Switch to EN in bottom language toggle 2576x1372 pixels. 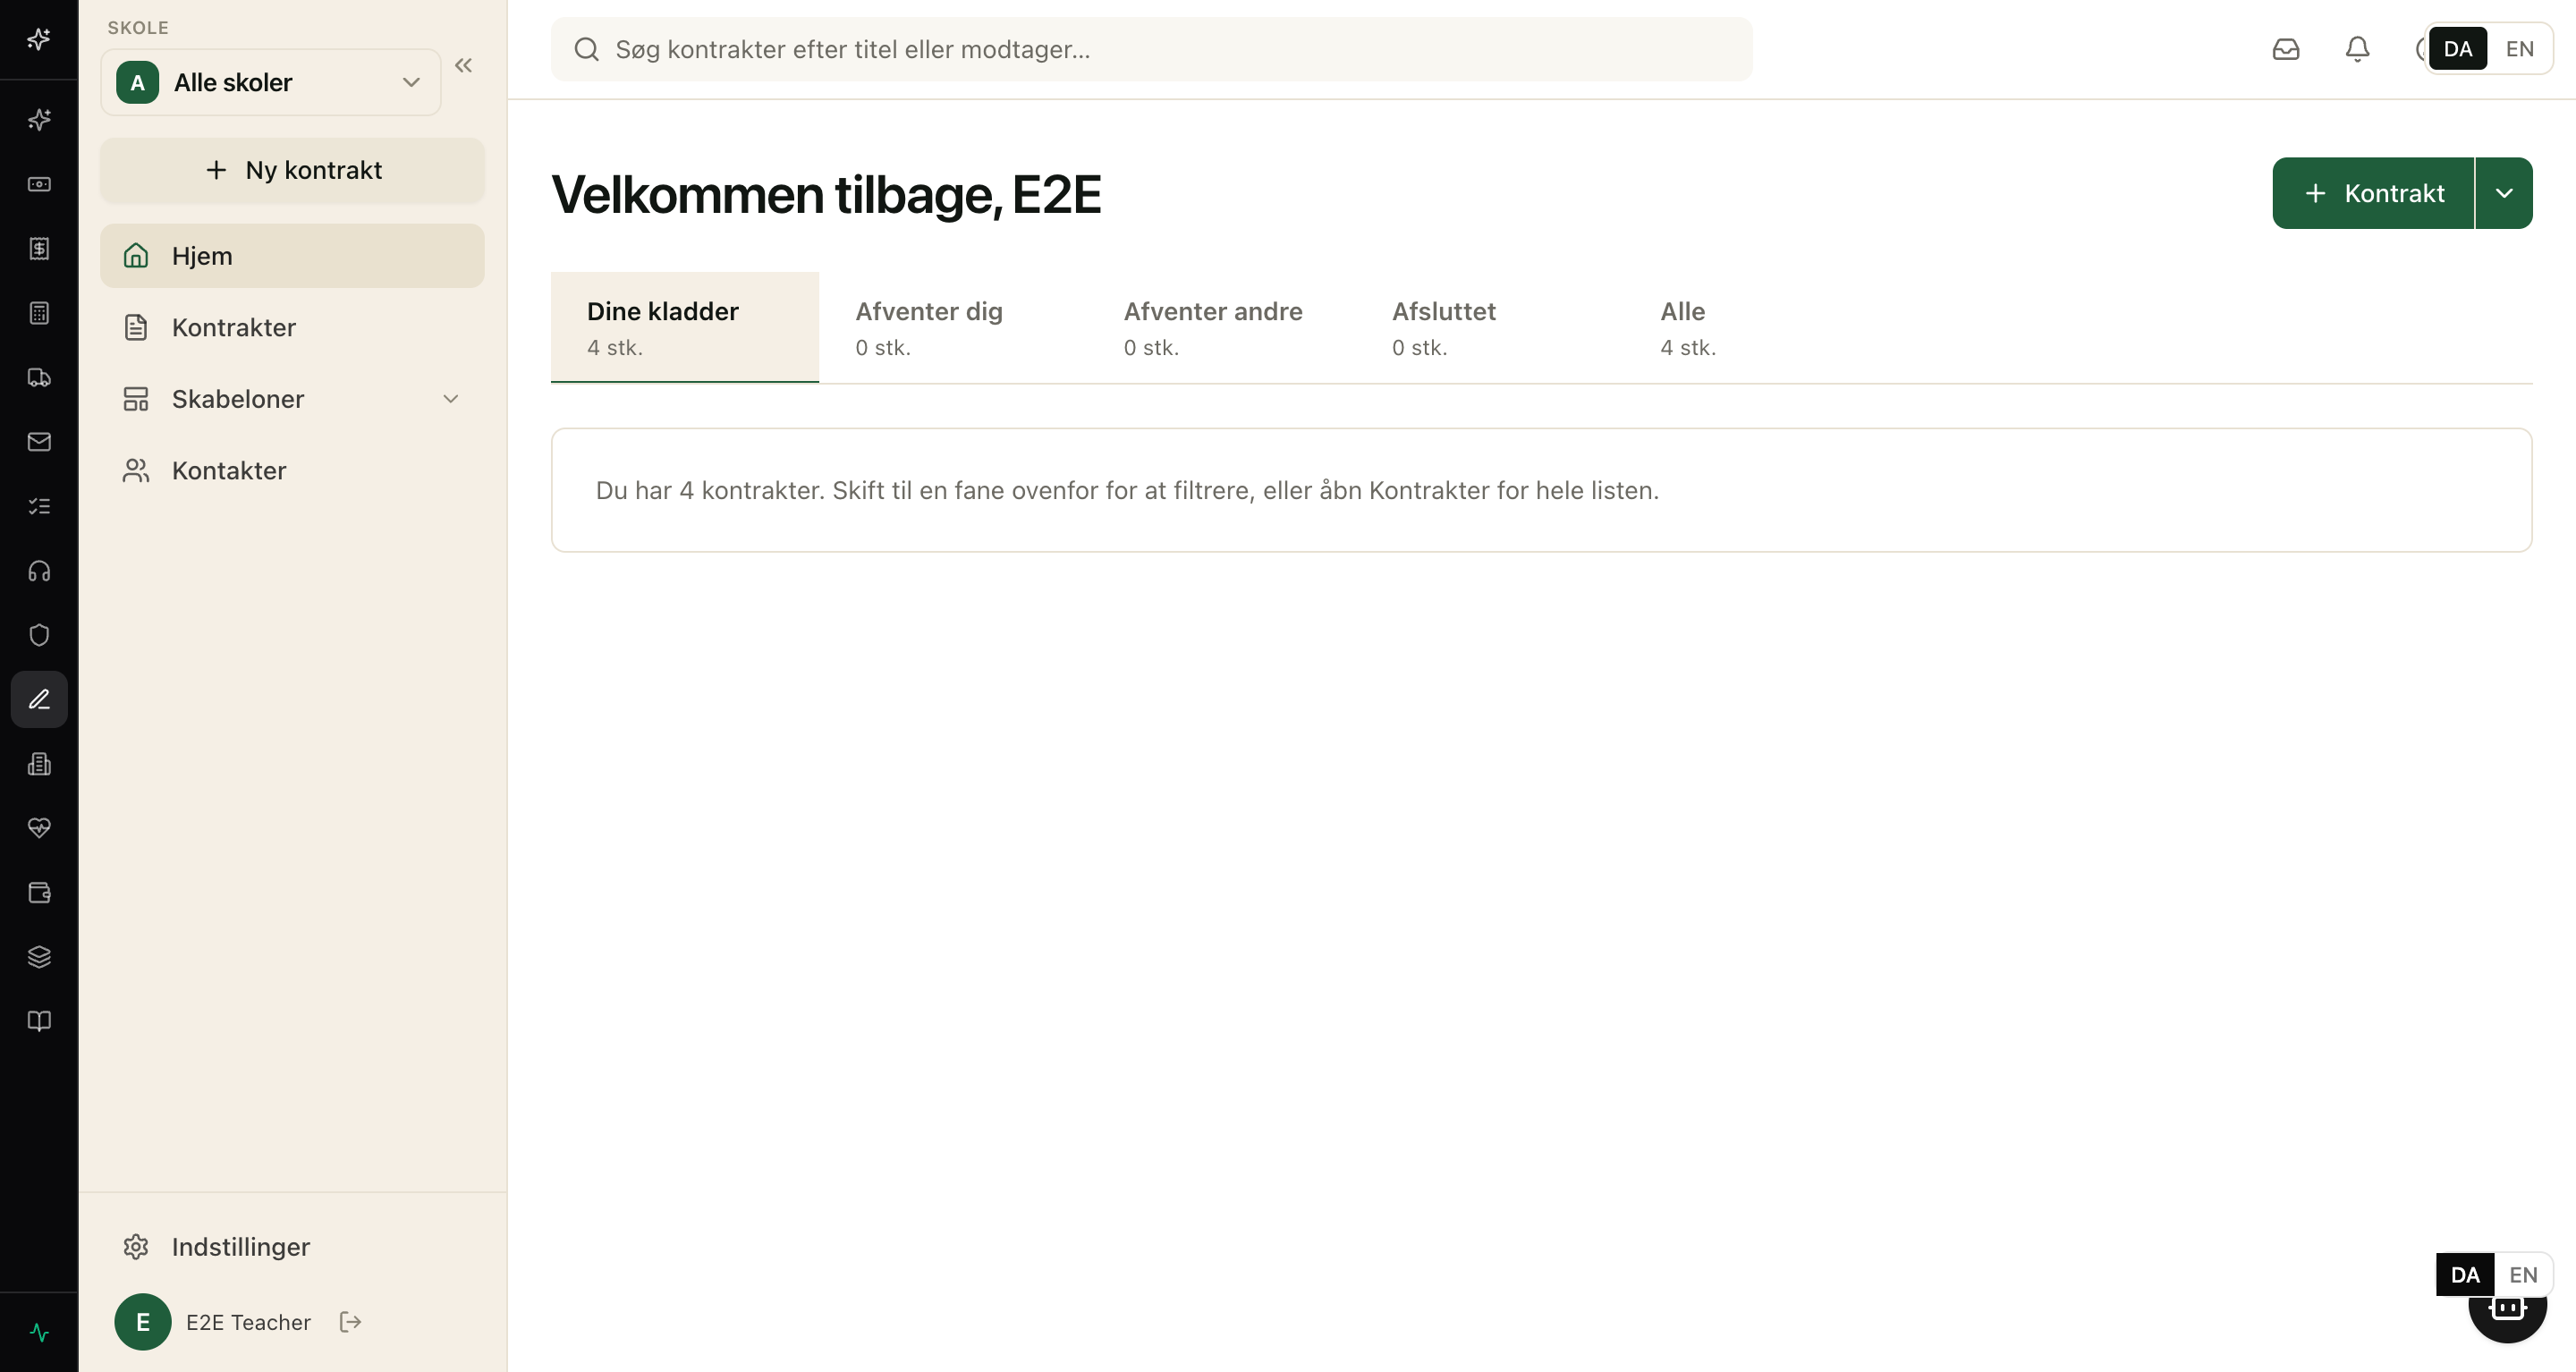2523,1275
